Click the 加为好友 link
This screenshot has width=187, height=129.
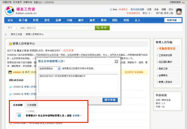click(129, 72)
